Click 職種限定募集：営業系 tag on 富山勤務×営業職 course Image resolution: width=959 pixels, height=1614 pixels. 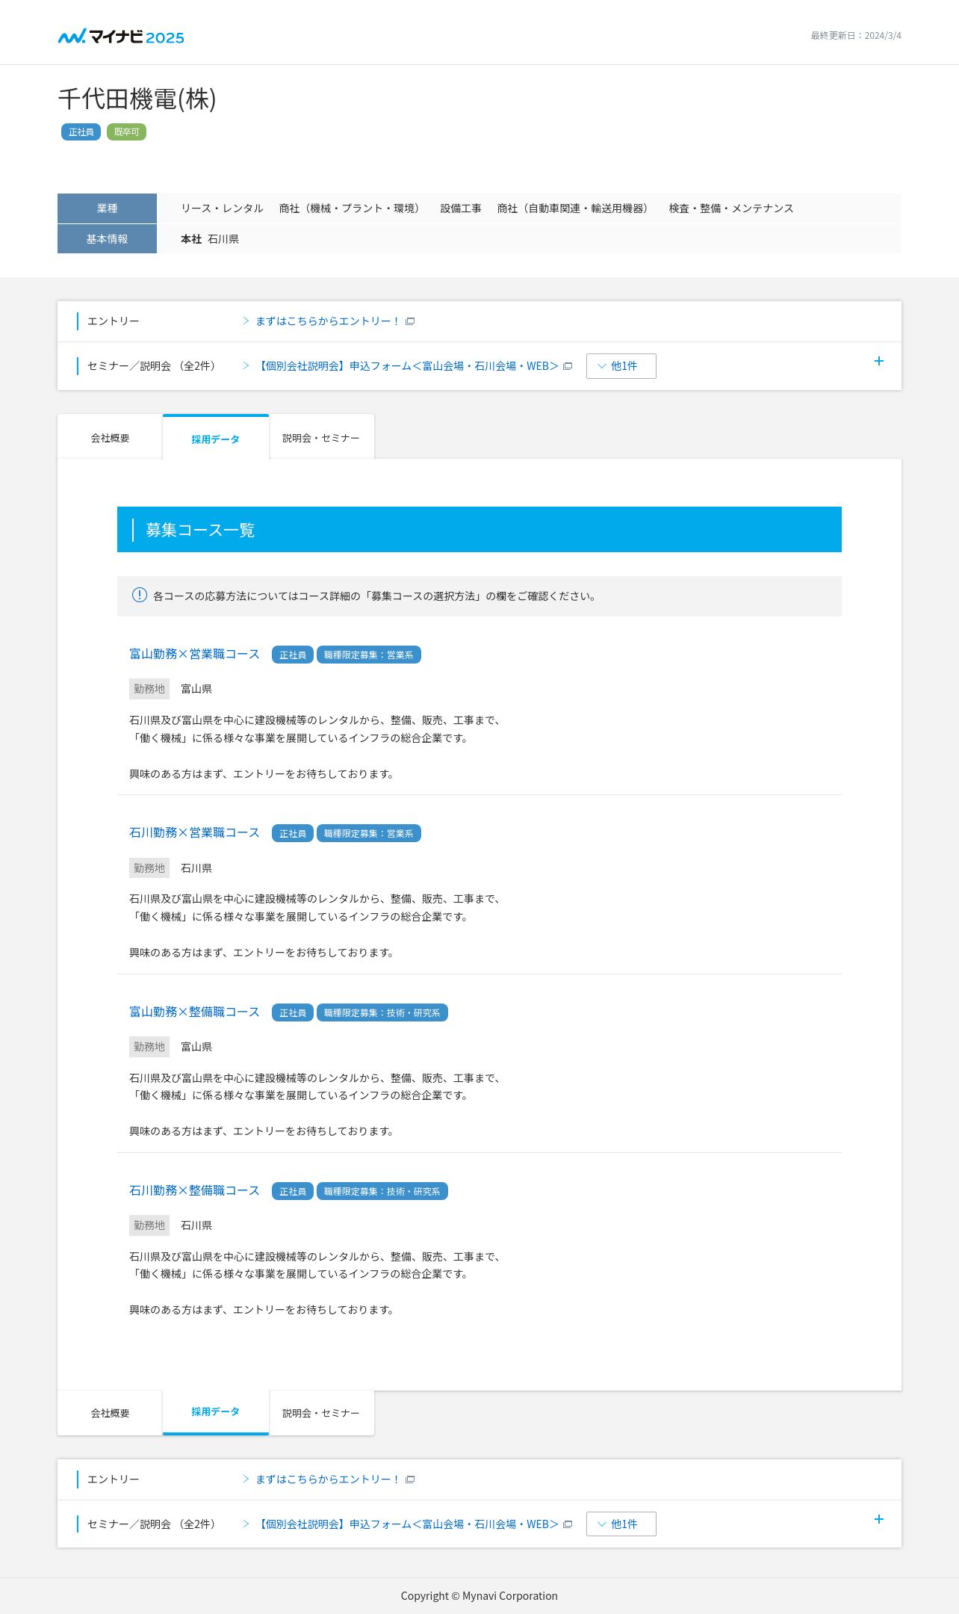[x=369, y=655]
